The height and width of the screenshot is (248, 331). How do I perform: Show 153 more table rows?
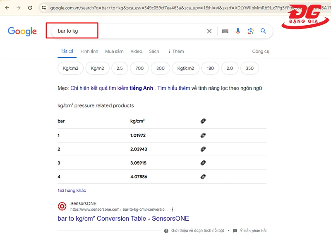pyautogui.click(x=72, y=190)
